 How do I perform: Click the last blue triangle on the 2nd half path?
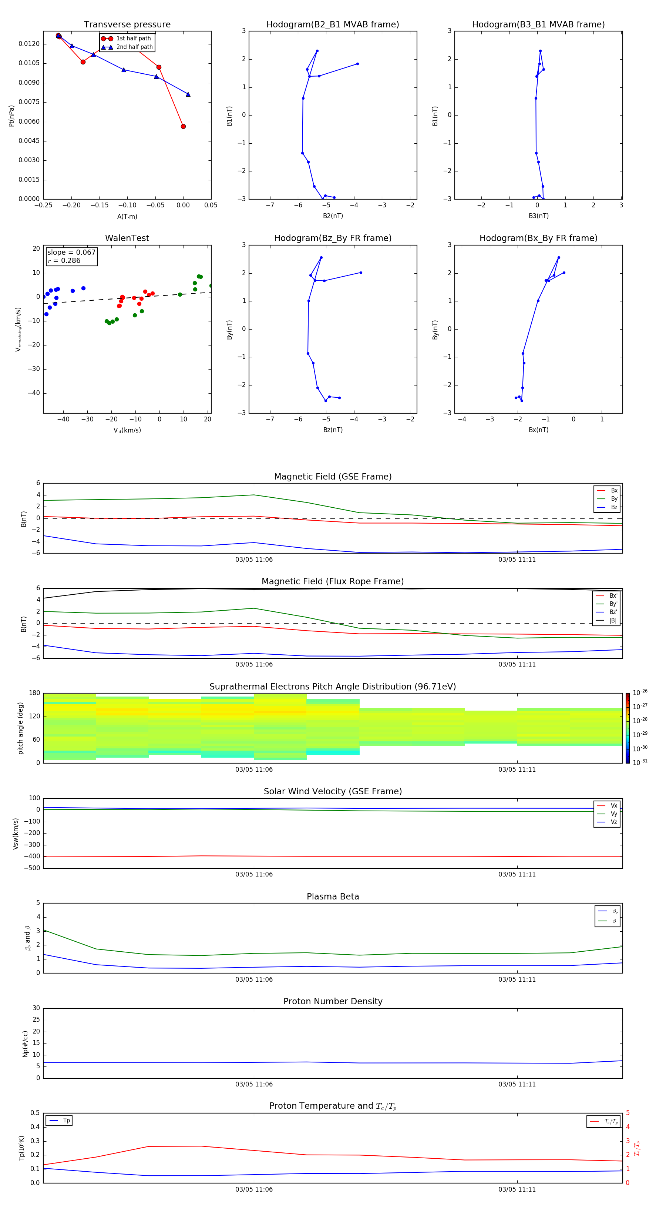pyautogui.click(x=188, y=94)
